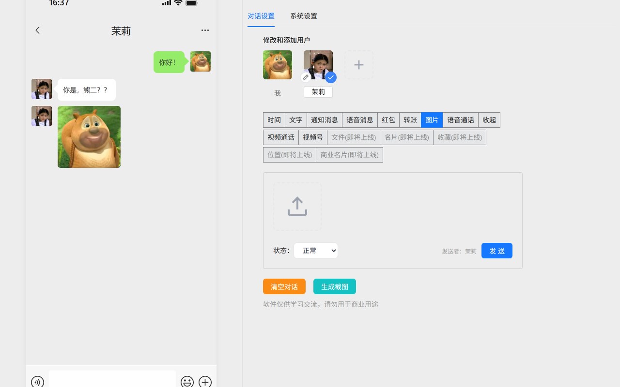
Task: Open the bear image message in chat
Action: coord(89,137)
